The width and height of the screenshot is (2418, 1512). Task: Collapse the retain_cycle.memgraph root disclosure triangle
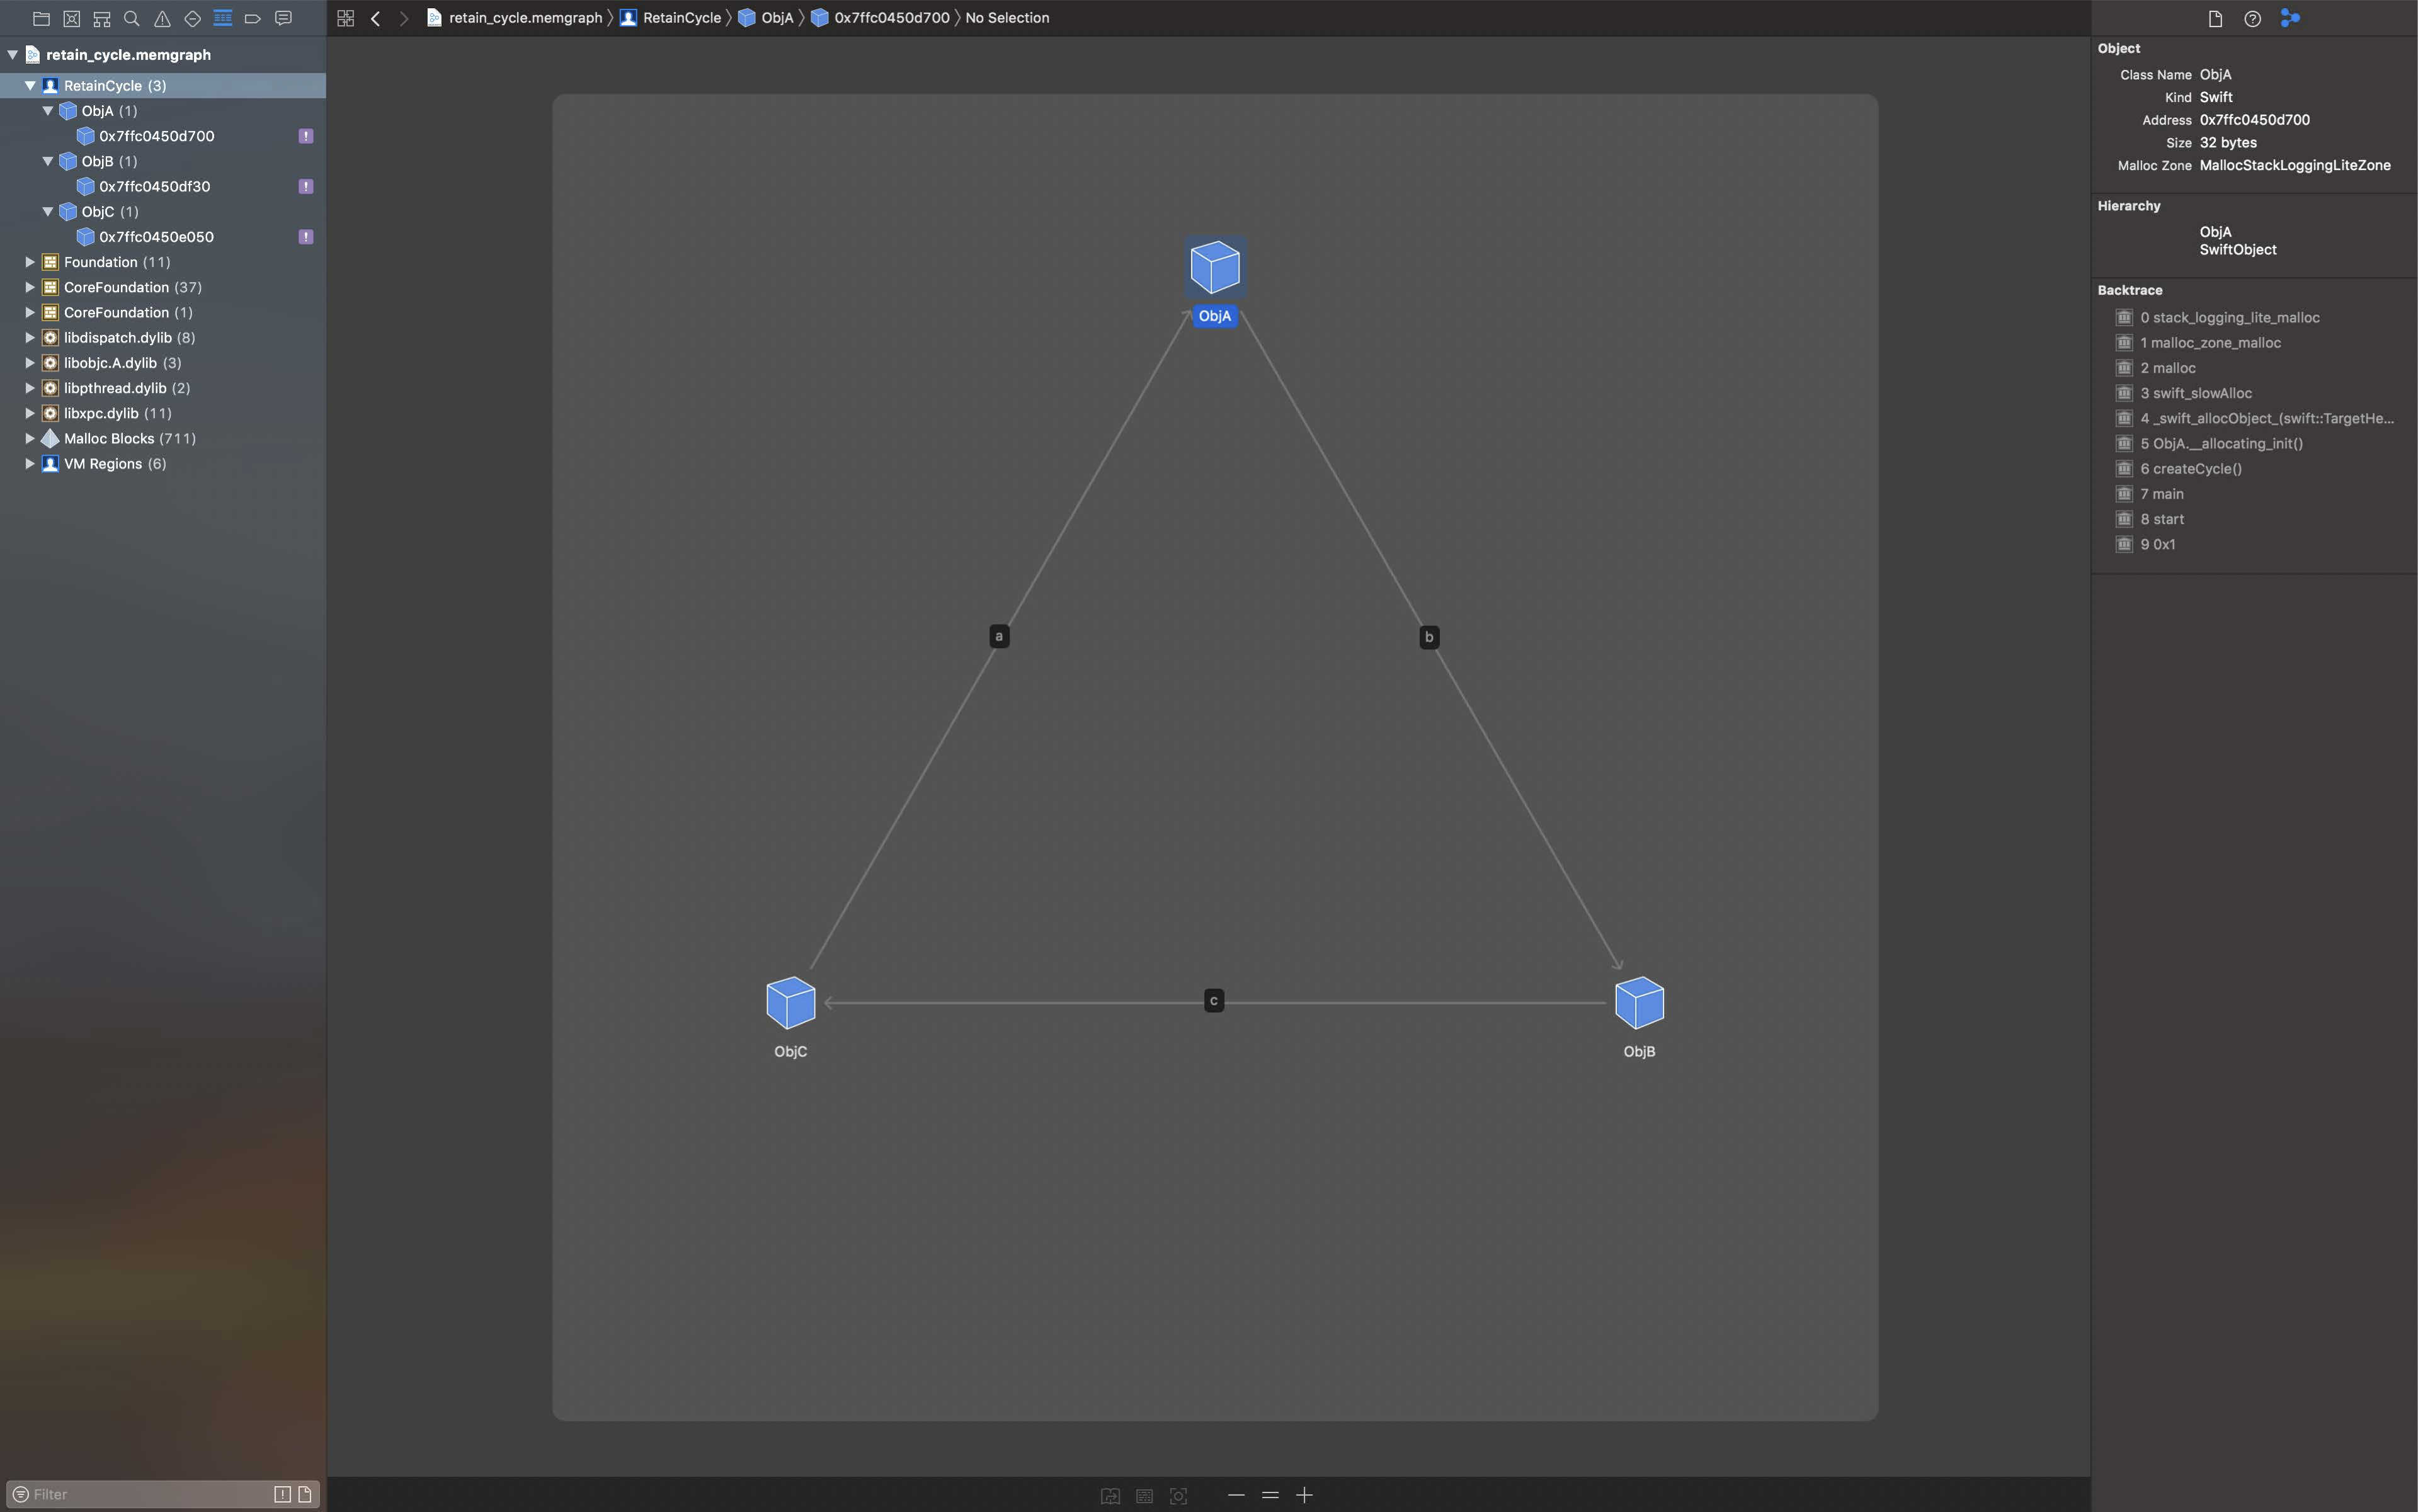[13, 55]
